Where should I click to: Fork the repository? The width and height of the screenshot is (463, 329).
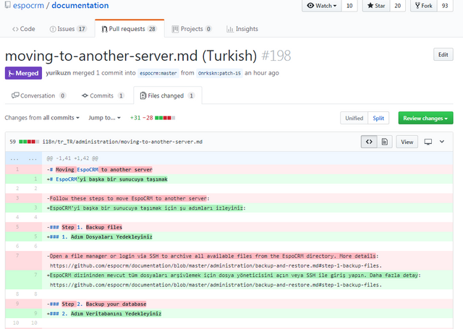424,6
